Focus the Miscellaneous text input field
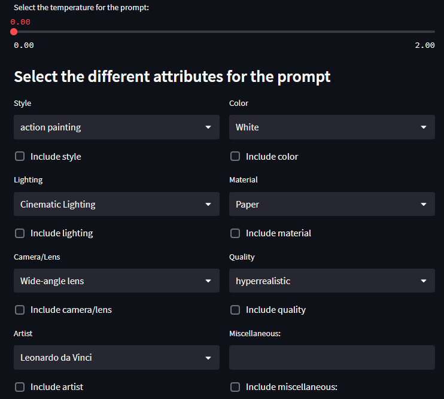444x399 pixels. pyautogui.click(x=332, y=358)
